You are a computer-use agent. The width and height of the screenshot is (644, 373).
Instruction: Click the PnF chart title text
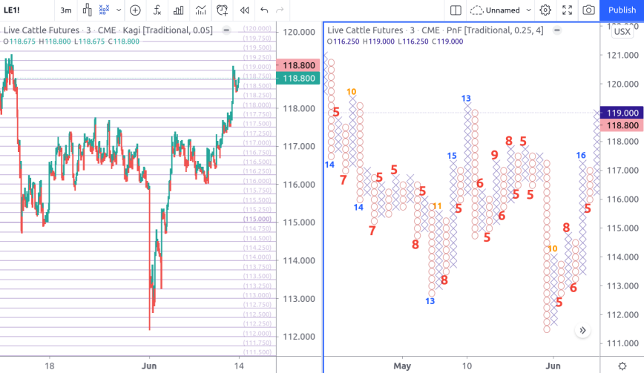[436, 30]
